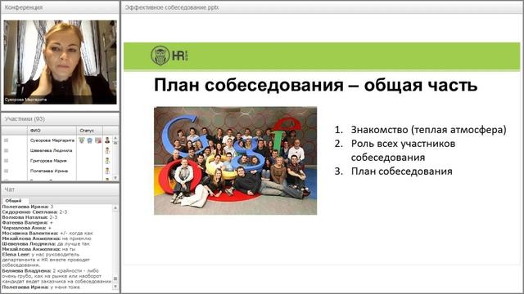The height and width of the screenshot is (294, 524).
Task: Click the slide title План собеседования – общая часть
Action: [315, 85]
